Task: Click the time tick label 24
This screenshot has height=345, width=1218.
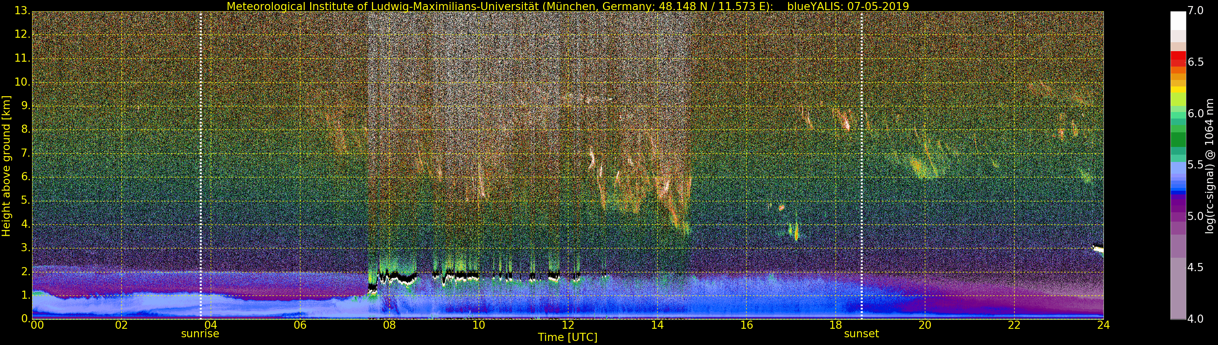Action: click(1104, 325)
